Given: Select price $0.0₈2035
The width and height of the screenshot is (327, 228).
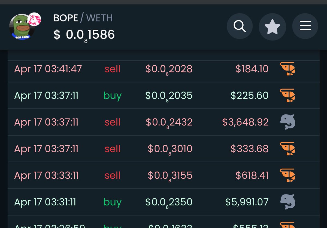Looking at the screenshot, I should click(169, 96).
